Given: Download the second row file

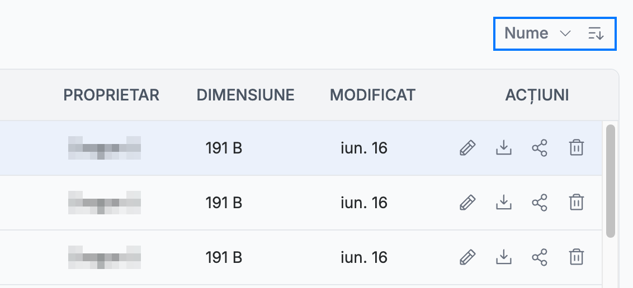Looking at the screenshot, I should pyautogui.click(x=503, y=202).
